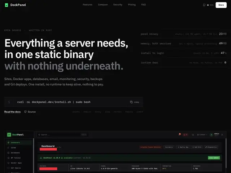Image resolution: width=231 pixels, height=173 pixels.
Task: Click the 'runtime deps' stat label
Action: 149,62
